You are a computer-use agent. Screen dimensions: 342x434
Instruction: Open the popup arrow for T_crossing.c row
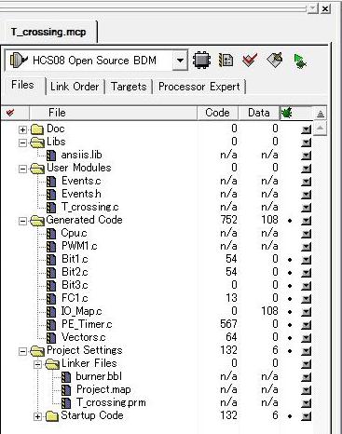tap(307, 208)
